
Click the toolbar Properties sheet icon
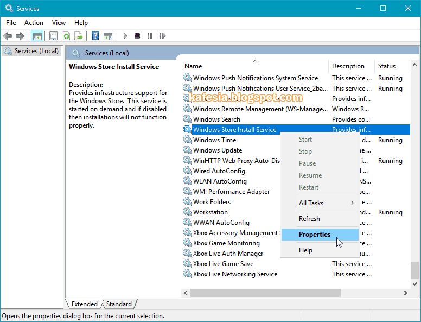[x=53, y=36]
